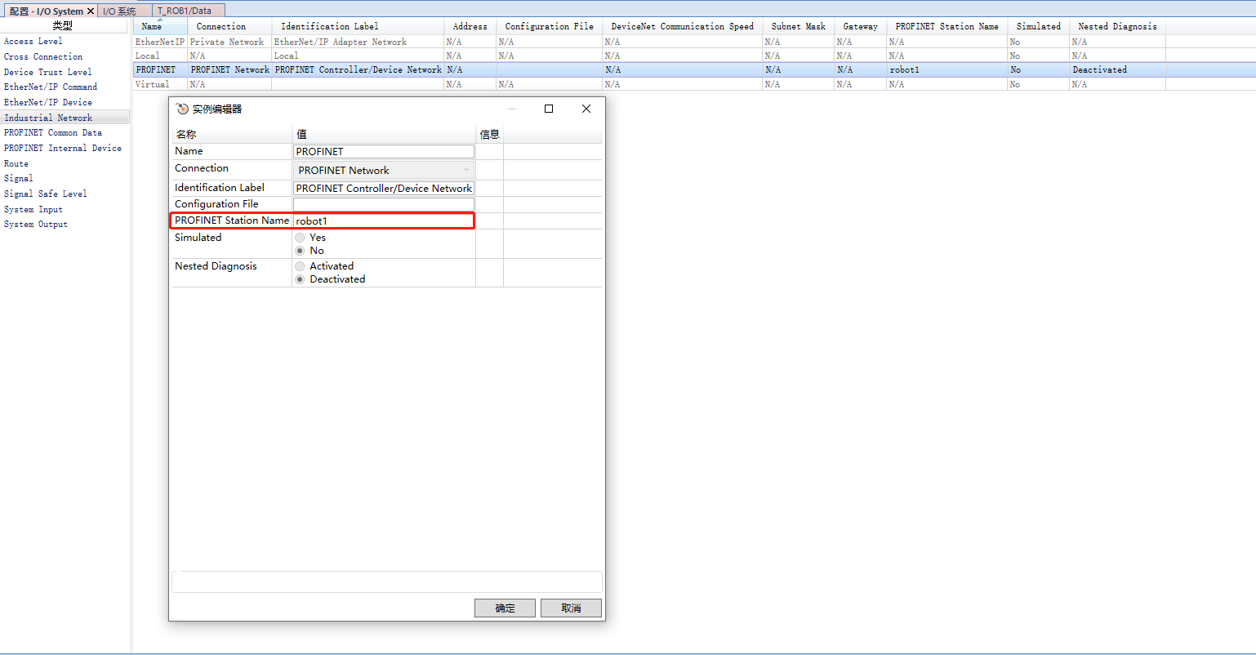Edit PROFINET Station Name field
Screen dimensions: 1256x655
pos(384,221)
